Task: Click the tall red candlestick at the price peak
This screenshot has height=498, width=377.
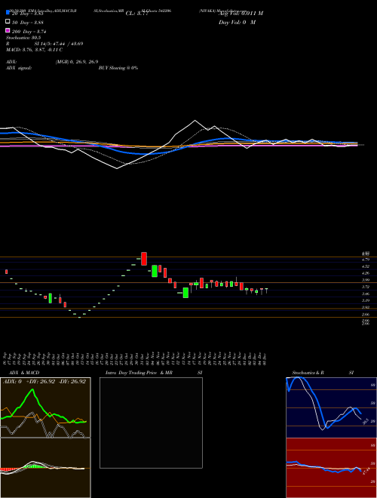Action: coord(144,259)
